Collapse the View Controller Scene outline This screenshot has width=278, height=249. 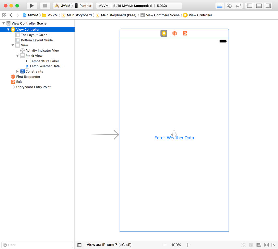point(3,23)
